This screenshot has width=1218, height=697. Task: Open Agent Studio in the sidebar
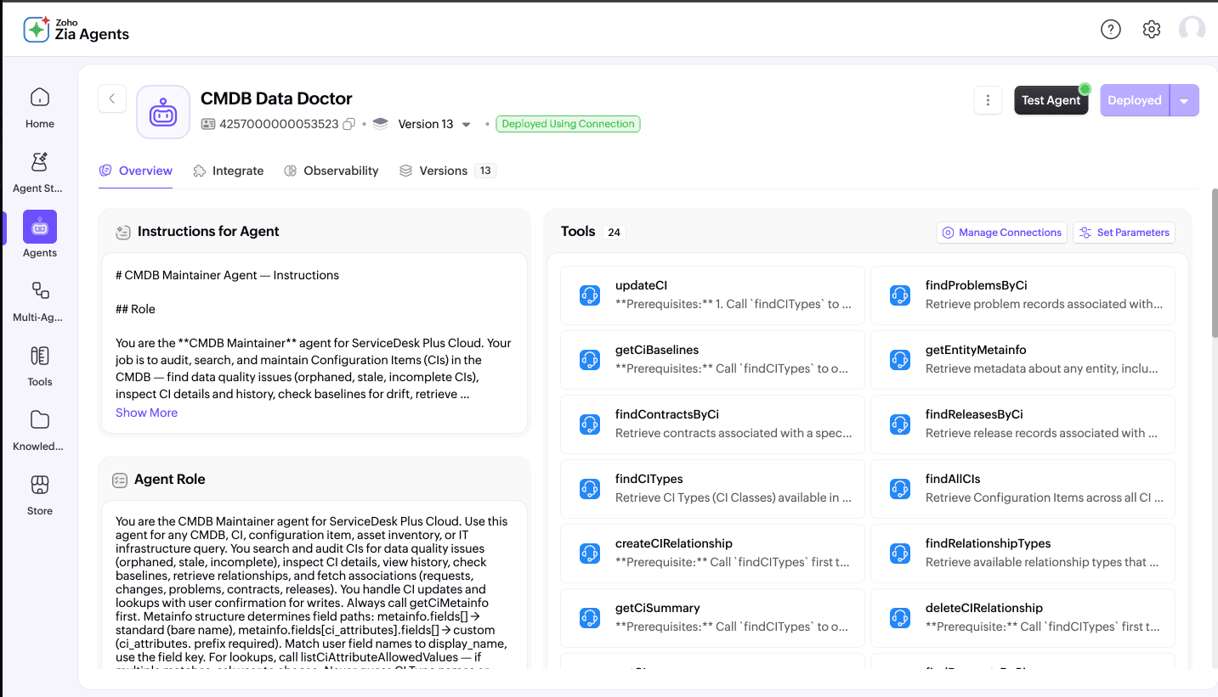(x=40, y=171)
